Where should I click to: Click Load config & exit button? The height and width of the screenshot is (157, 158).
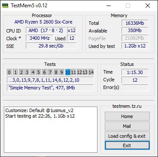pyautogui.click(x=127, y=136)
